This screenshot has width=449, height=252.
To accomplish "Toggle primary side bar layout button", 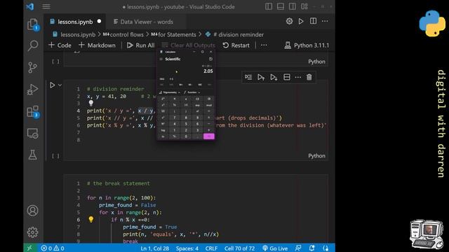I will click(x=269, y=6).
